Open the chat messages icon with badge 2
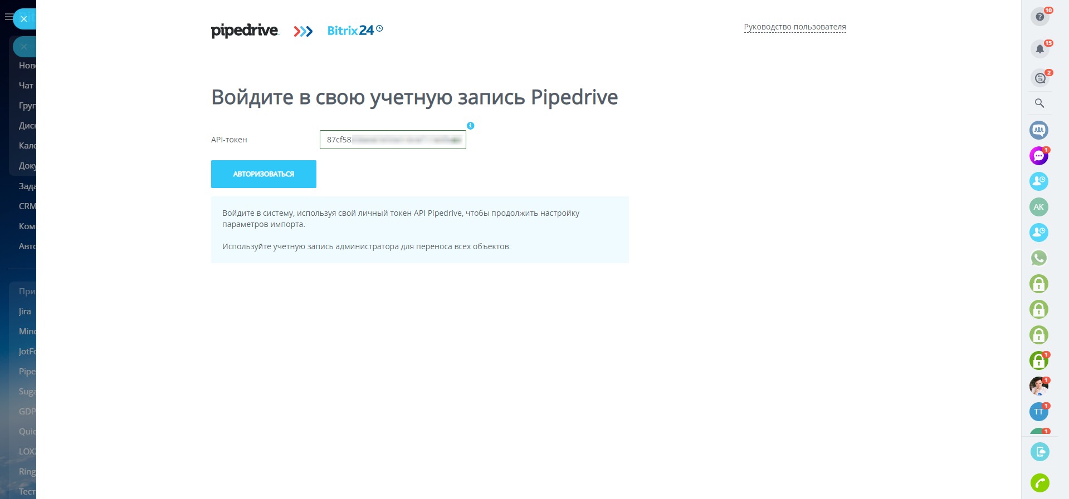This screenshot has width=1069, height=499. click(1039, 78)
